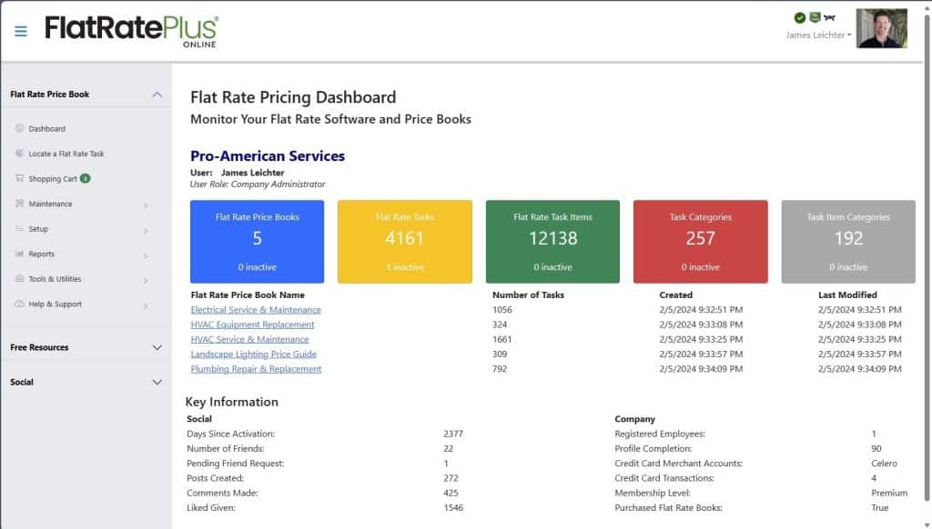
Task: Click the hamburger menu icon
Action: point(20,29)
